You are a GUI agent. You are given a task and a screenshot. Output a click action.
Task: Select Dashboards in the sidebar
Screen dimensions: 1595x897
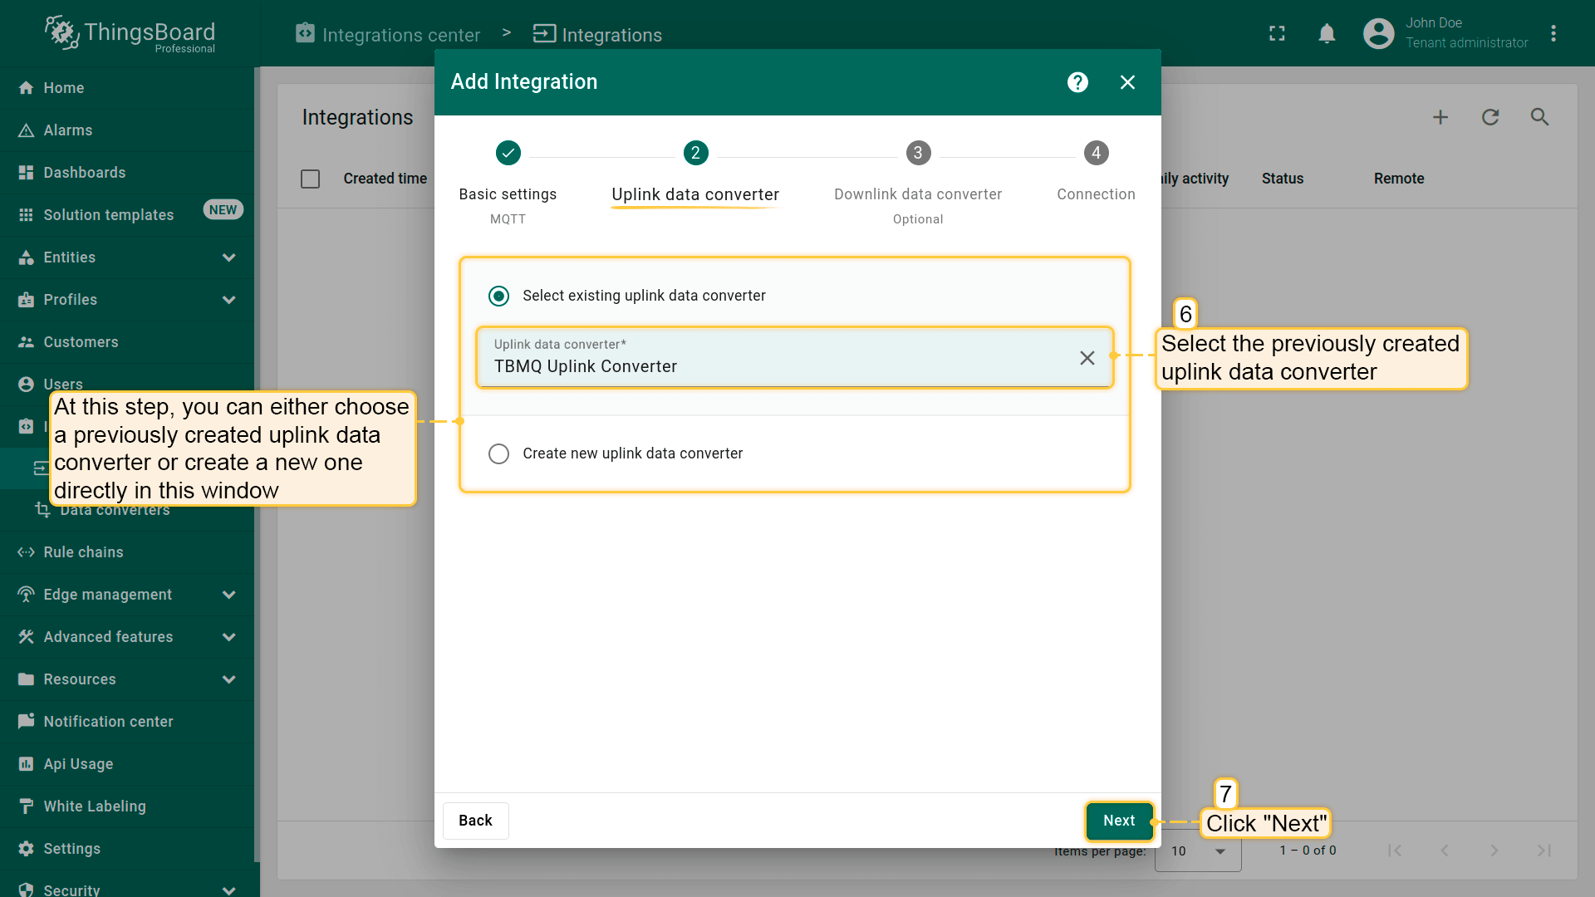[81, 172]
